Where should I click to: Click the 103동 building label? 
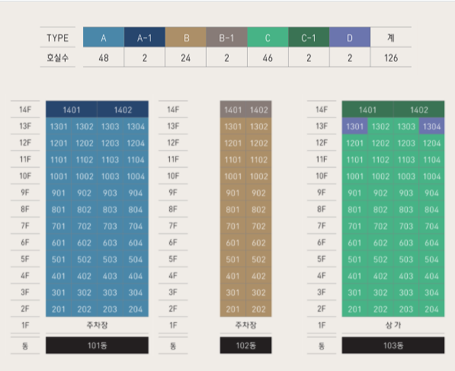(393, 345)
